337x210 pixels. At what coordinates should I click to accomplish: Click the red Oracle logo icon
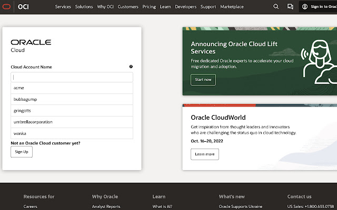(6, 7)
